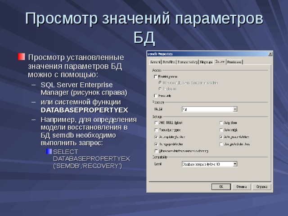Tick the Read-only checkbox
288x216 pixels.
tap(156, 95)
